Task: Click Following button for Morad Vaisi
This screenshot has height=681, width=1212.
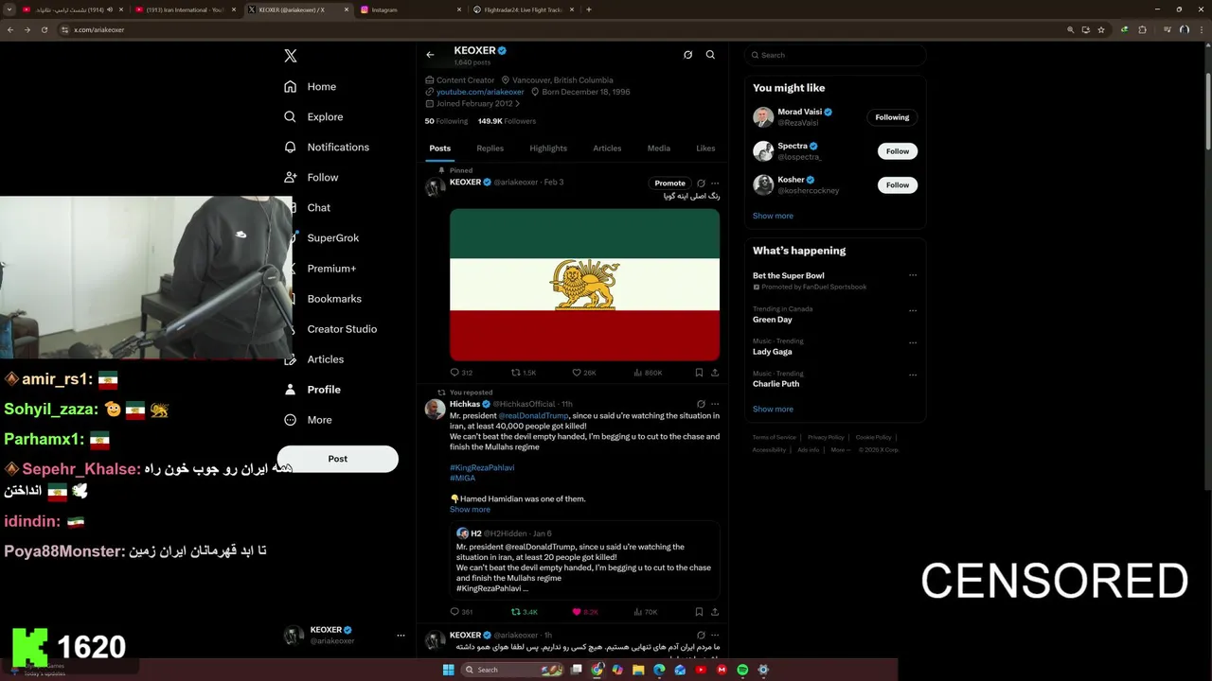Action: point(892,117)
